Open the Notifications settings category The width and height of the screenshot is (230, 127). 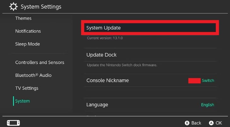click(28, 31)
